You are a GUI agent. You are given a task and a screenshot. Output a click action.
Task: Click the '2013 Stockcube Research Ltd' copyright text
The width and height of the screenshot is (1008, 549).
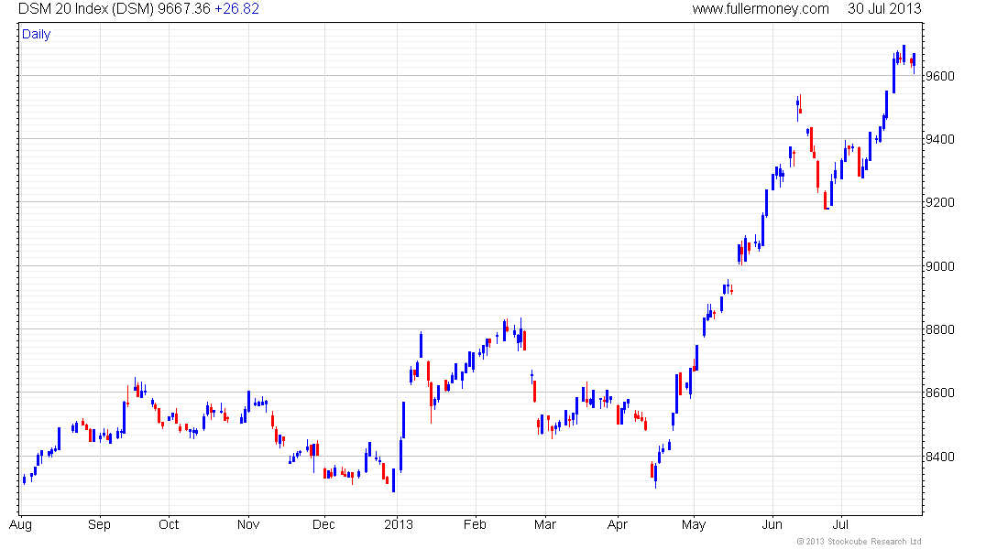click(x=860, y=542)
